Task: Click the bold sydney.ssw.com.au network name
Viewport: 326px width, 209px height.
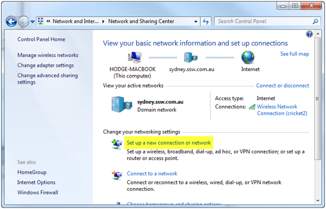Action: (160, 102)
